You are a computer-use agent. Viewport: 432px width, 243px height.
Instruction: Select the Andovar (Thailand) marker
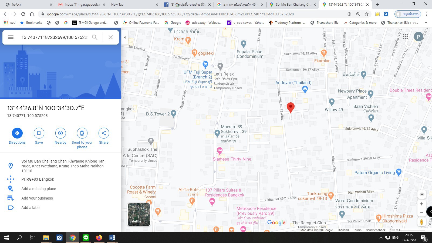[x=305, y=89]
